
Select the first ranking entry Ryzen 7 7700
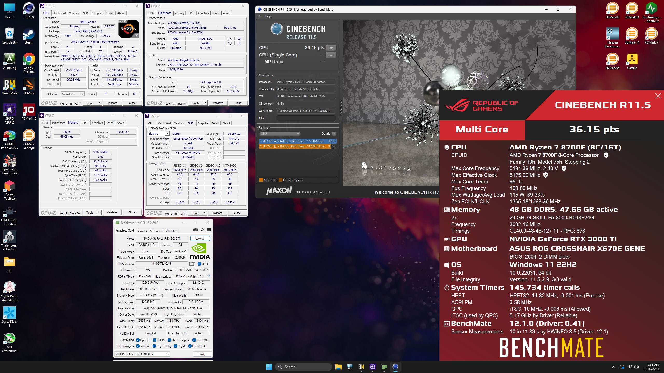pyautogui.click(x=298, y=141)
